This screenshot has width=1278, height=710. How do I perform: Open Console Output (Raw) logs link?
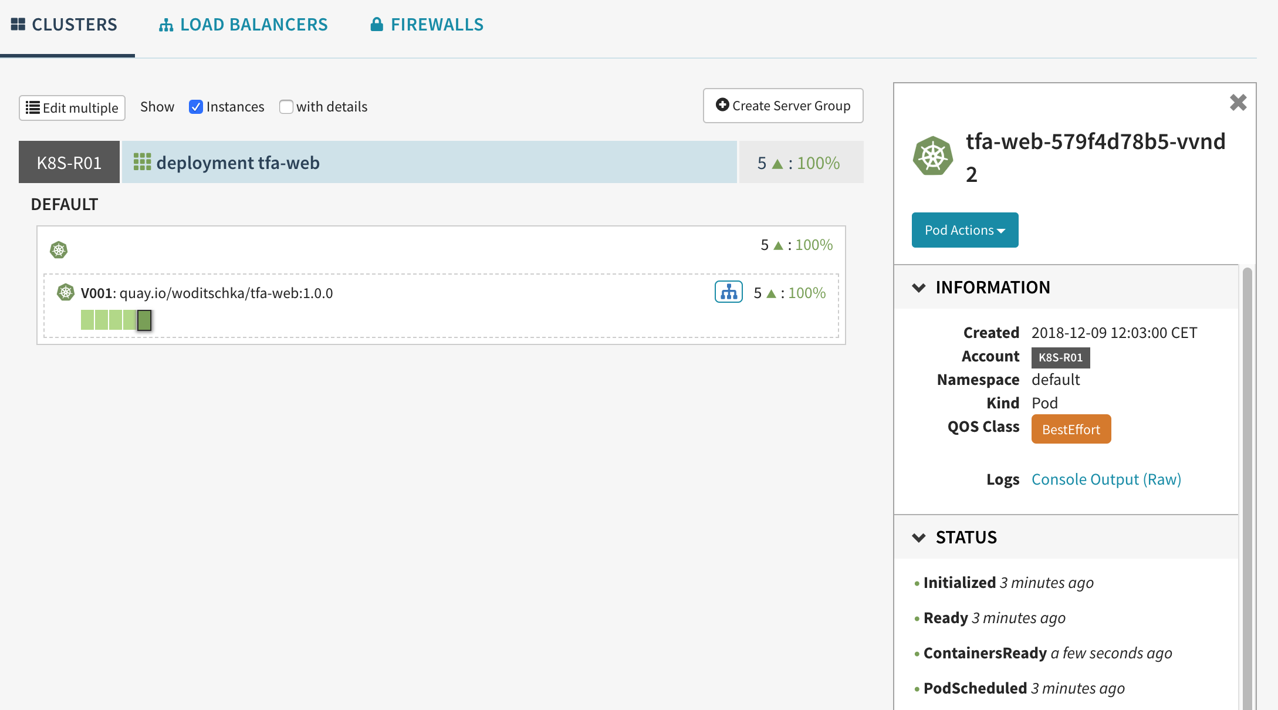coord(1106,479)
